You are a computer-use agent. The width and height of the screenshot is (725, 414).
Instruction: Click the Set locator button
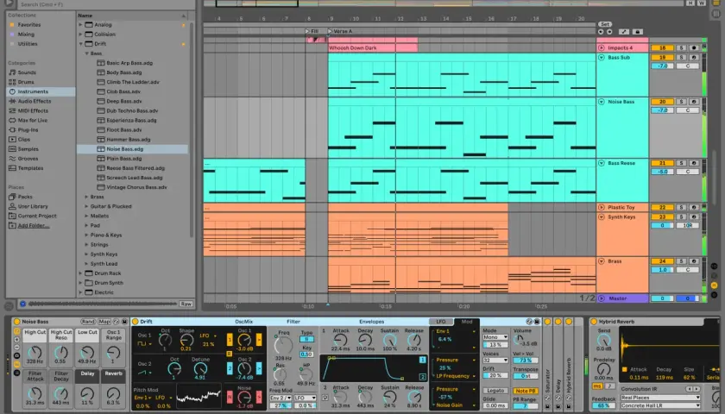[605, 24]
